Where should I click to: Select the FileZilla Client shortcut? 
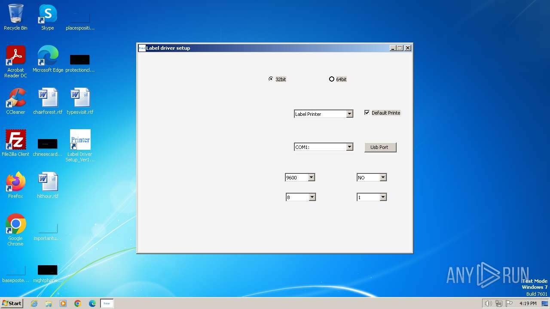click(15, 143)
